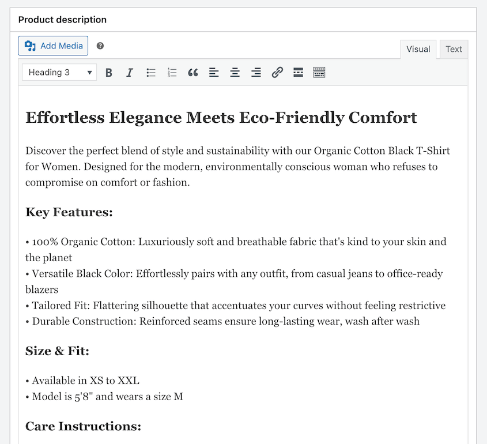This screenshot has height=444, width=487.
Task: Click the Add Media media library icon
Action: (30, 46)
